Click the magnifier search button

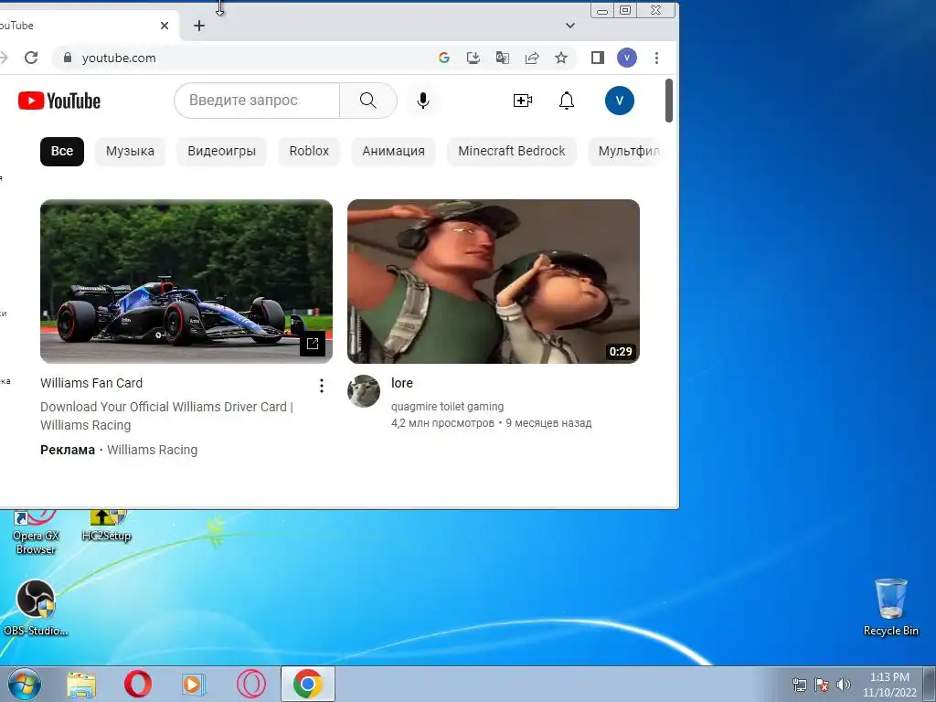click(368, 101)
